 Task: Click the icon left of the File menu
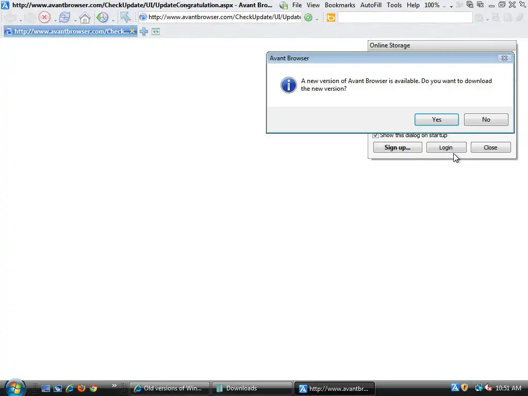click(x=284, y=5)
